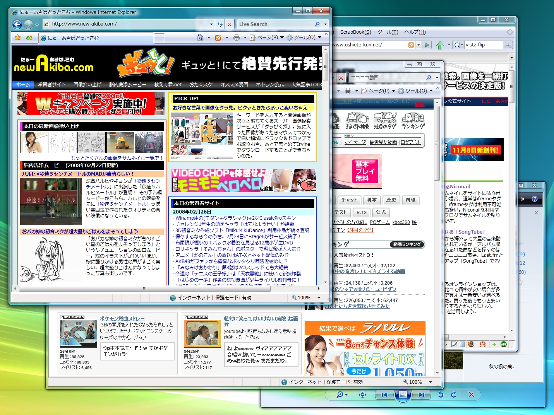Click 最近見た動画 link on niconico

point(383,142)
